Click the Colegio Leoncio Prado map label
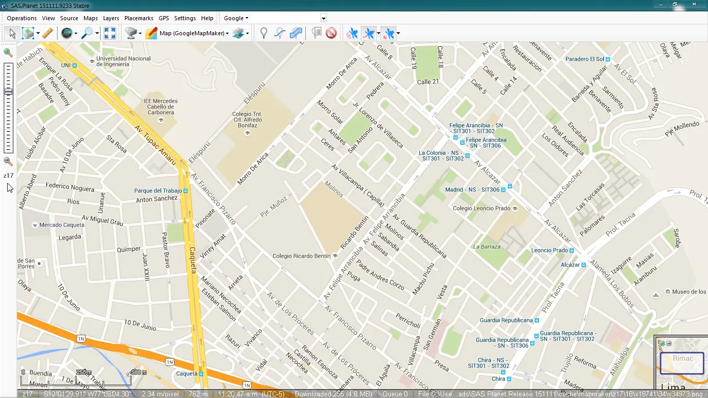This screenshot has width=708, height=398. [x=482, y=208]
